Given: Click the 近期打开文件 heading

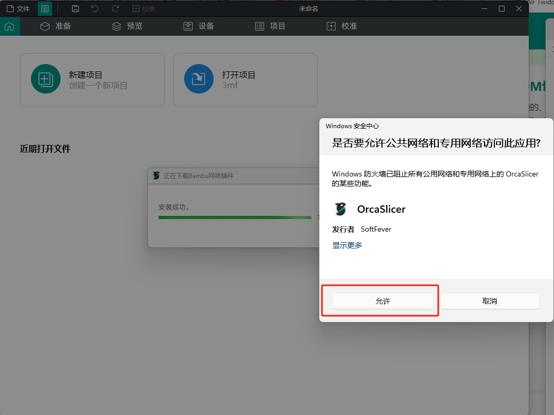Looking at the screenshot, I should point(45,149).
